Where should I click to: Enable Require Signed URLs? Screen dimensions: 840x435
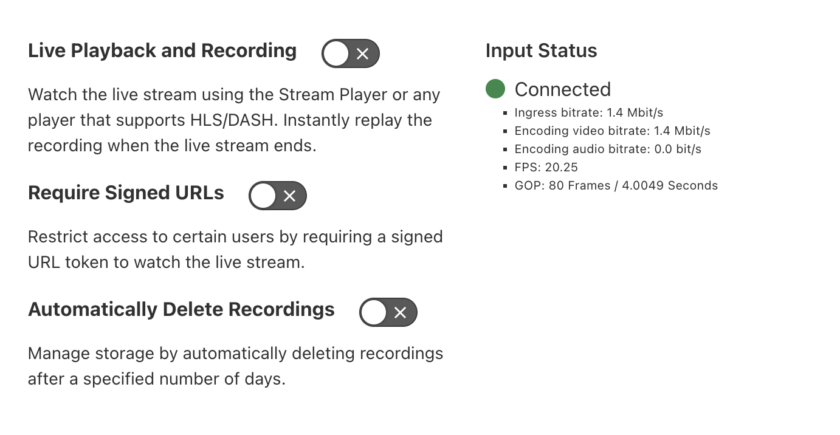point(278,195)
